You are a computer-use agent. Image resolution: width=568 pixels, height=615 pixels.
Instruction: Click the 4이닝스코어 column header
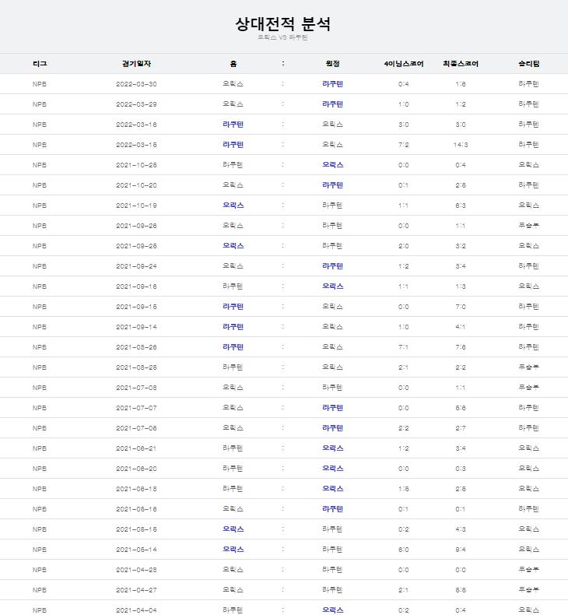[404, 64]
